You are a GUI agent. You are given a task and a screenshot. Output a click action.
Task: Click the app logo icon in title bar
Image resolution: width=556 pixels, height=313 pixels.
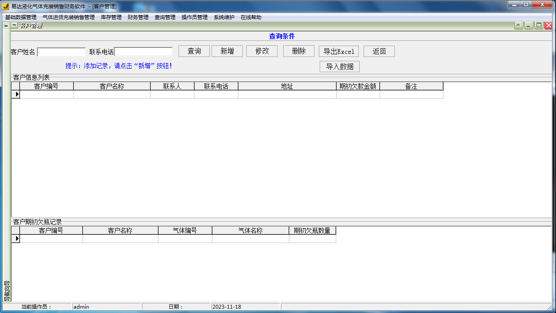6,7
